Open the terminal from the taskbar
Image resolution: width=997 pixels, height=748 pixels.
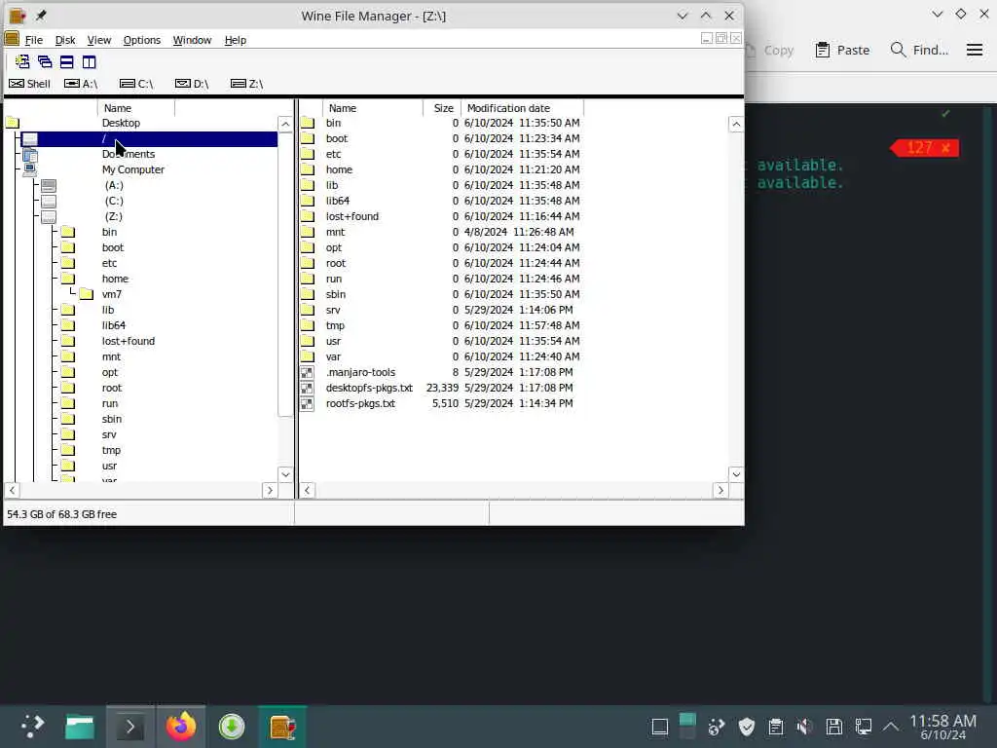coord(129,727)
